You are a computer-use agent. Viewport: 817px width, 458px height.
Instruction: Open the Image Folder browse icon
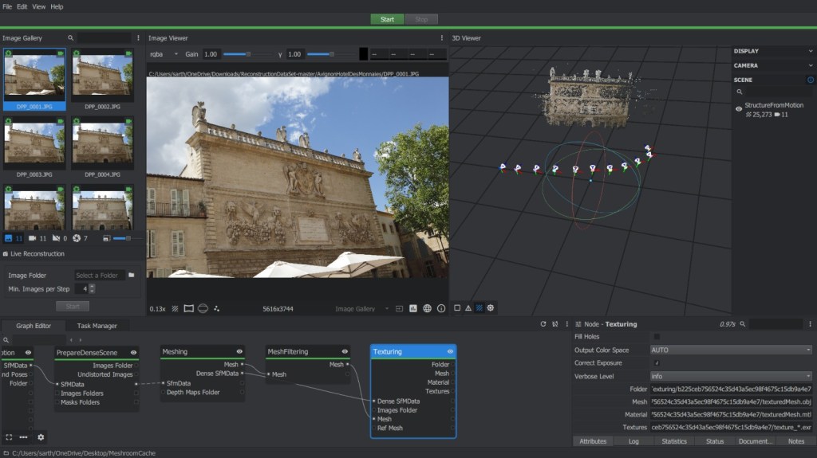point(132,276)
